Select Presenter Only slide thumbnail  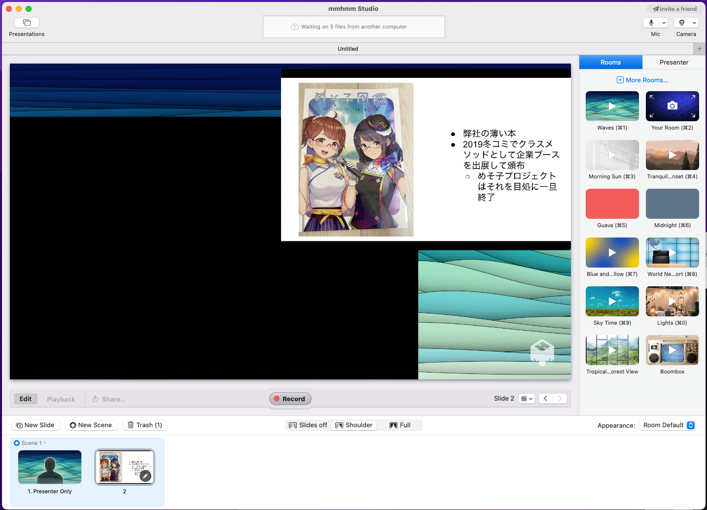coord(50,467)
